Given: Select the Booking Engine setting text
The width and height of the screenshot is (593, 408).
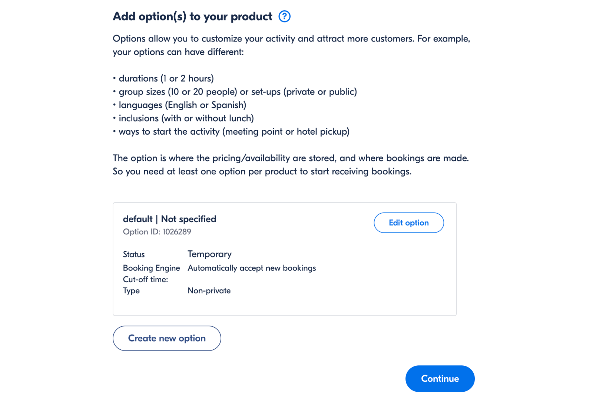Looking at the screenshot, I should tap(152, 268).
